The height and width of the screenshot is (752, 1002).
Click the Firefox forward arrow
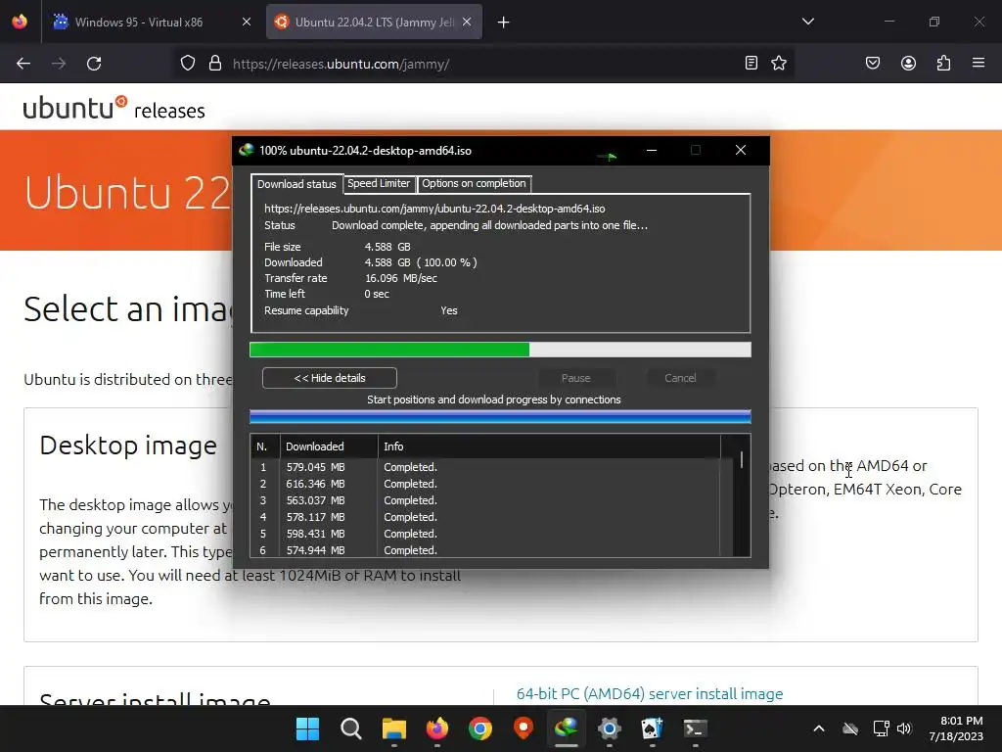(x=59, y=64)
